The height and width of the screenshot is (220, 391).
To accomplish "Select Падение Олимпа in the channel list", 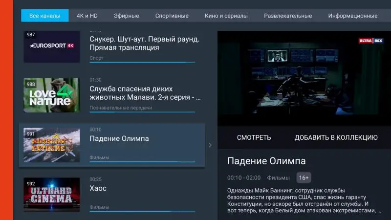I will (x=119, y=138).
